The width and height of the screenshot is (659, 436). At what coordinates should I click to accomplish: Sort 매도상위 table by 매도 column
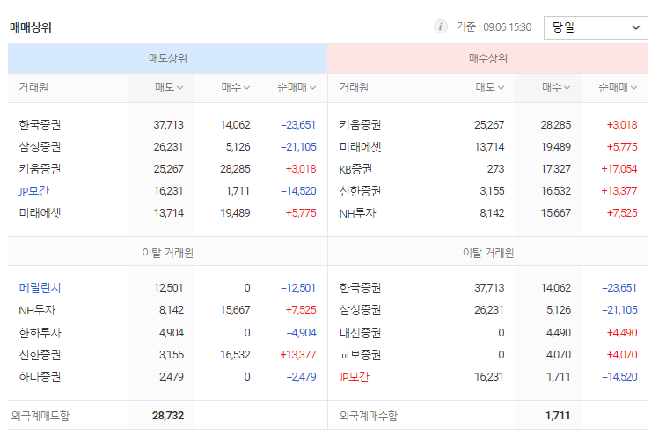coord(169,87)
